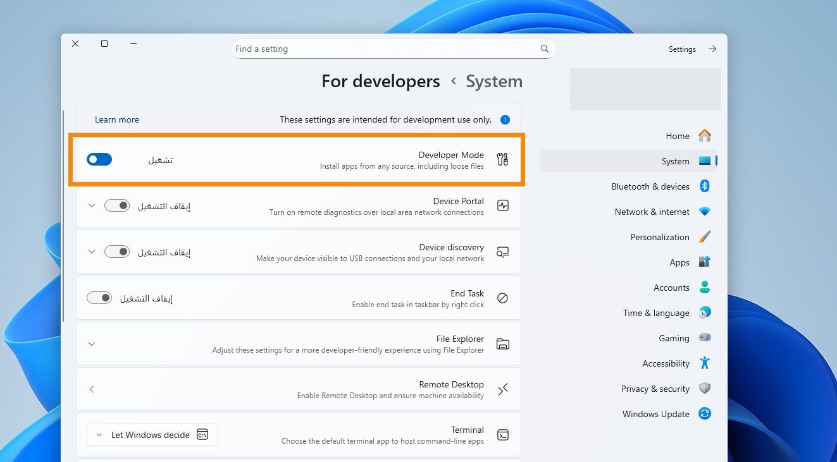This screenshot has height=462, width=837.
Task: Click the File Explorer folder icon
Action: point(503,344)
